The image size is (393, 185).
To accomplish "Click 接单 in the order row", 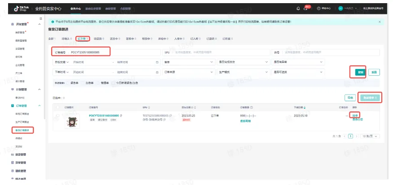I will (355, 116).
